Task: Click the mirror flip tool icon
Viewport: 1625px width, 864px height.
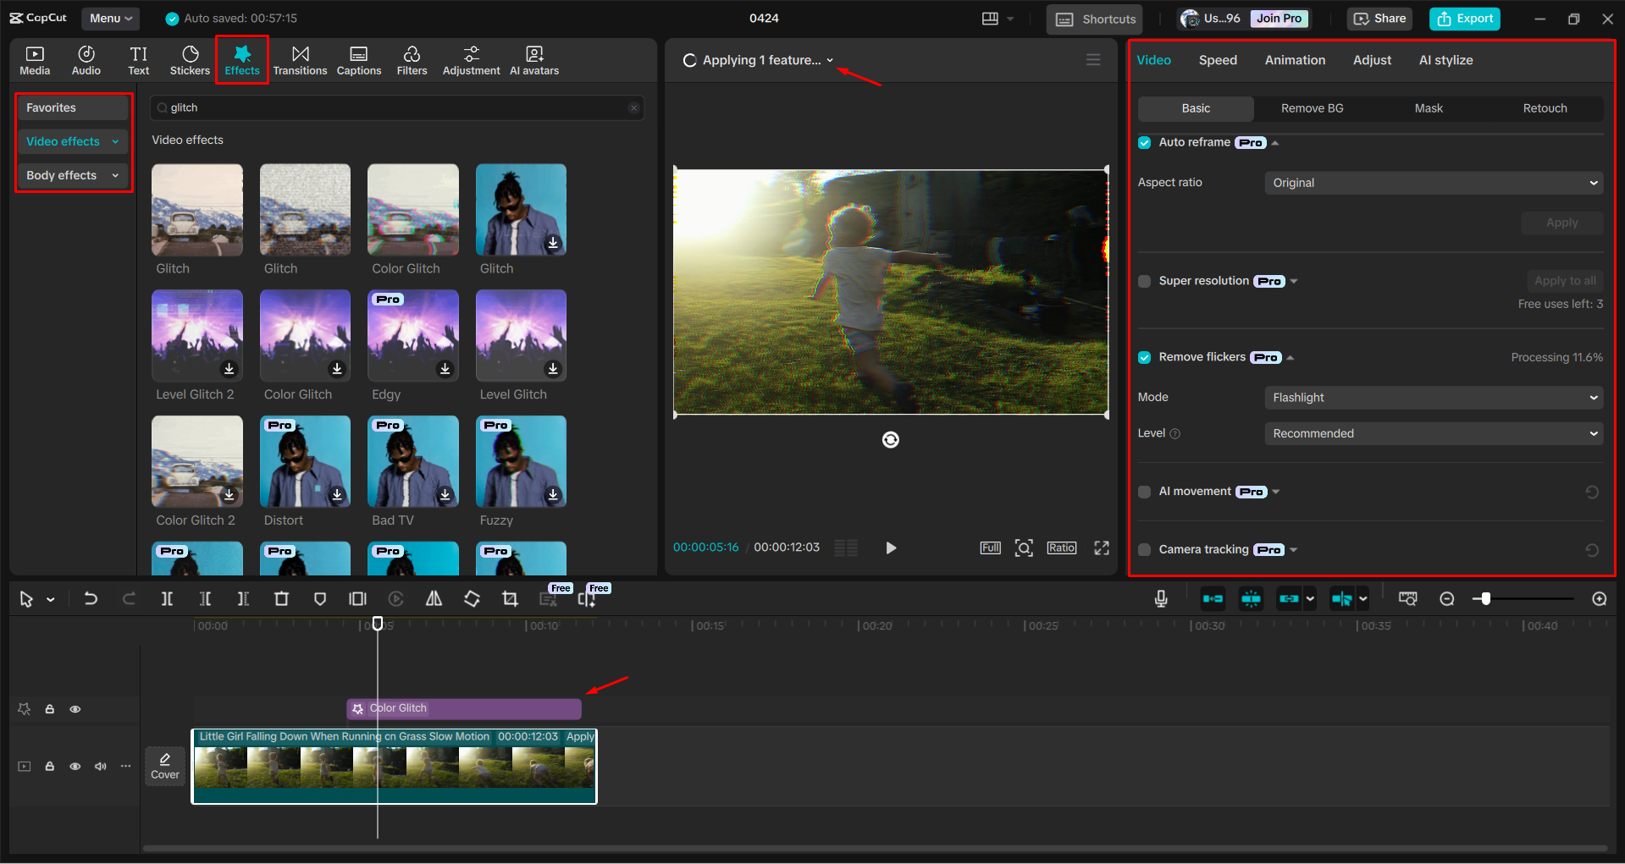Action: point(434,599)
